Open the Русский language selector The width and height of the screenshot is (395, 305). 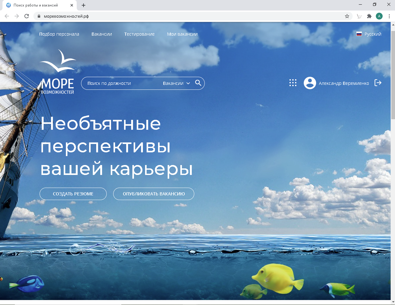coord(373,34)
